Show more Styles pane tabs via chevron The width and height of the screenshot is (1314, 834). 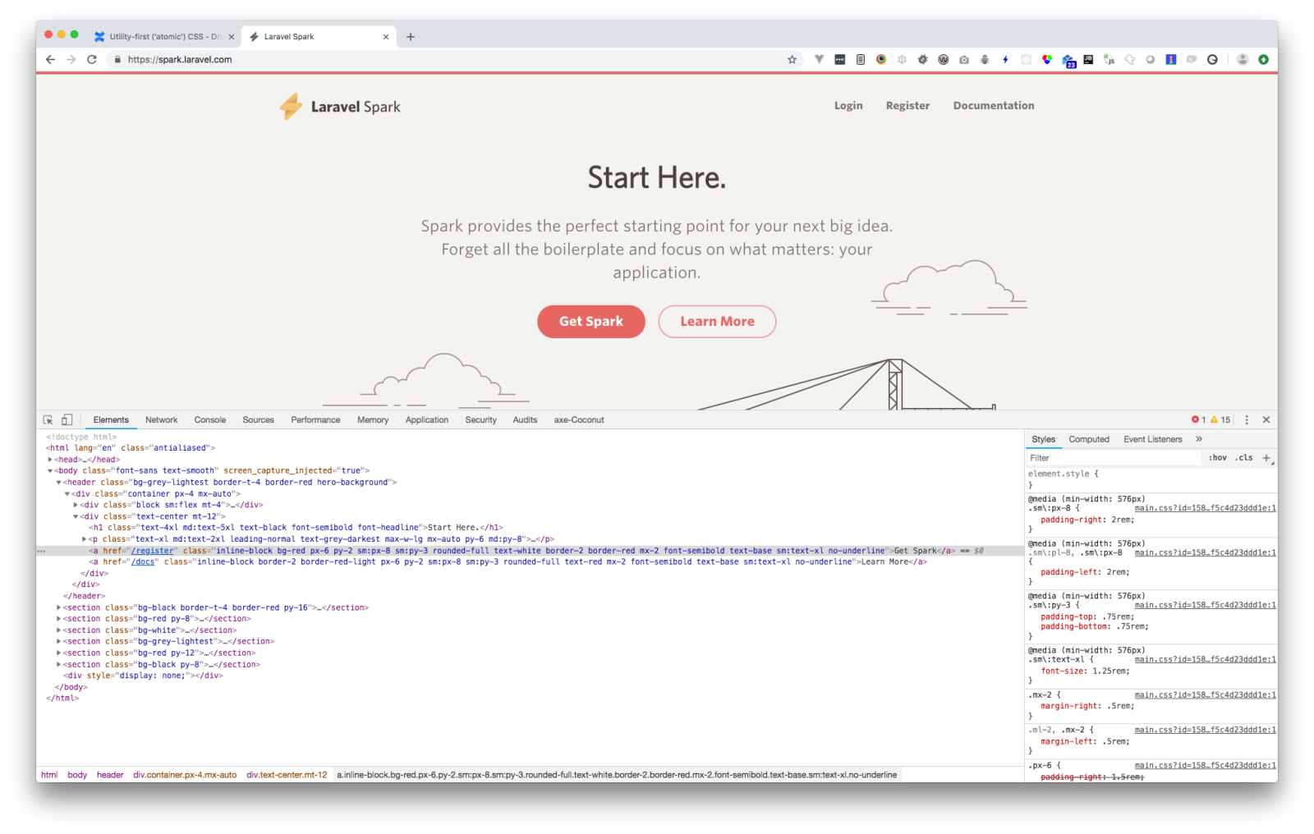(x=1199, y=439)
